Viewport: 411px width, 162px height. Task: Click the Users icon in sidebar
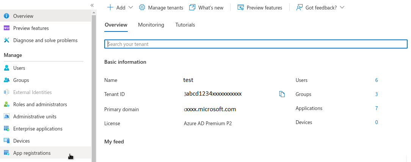(x=6, y=68)
